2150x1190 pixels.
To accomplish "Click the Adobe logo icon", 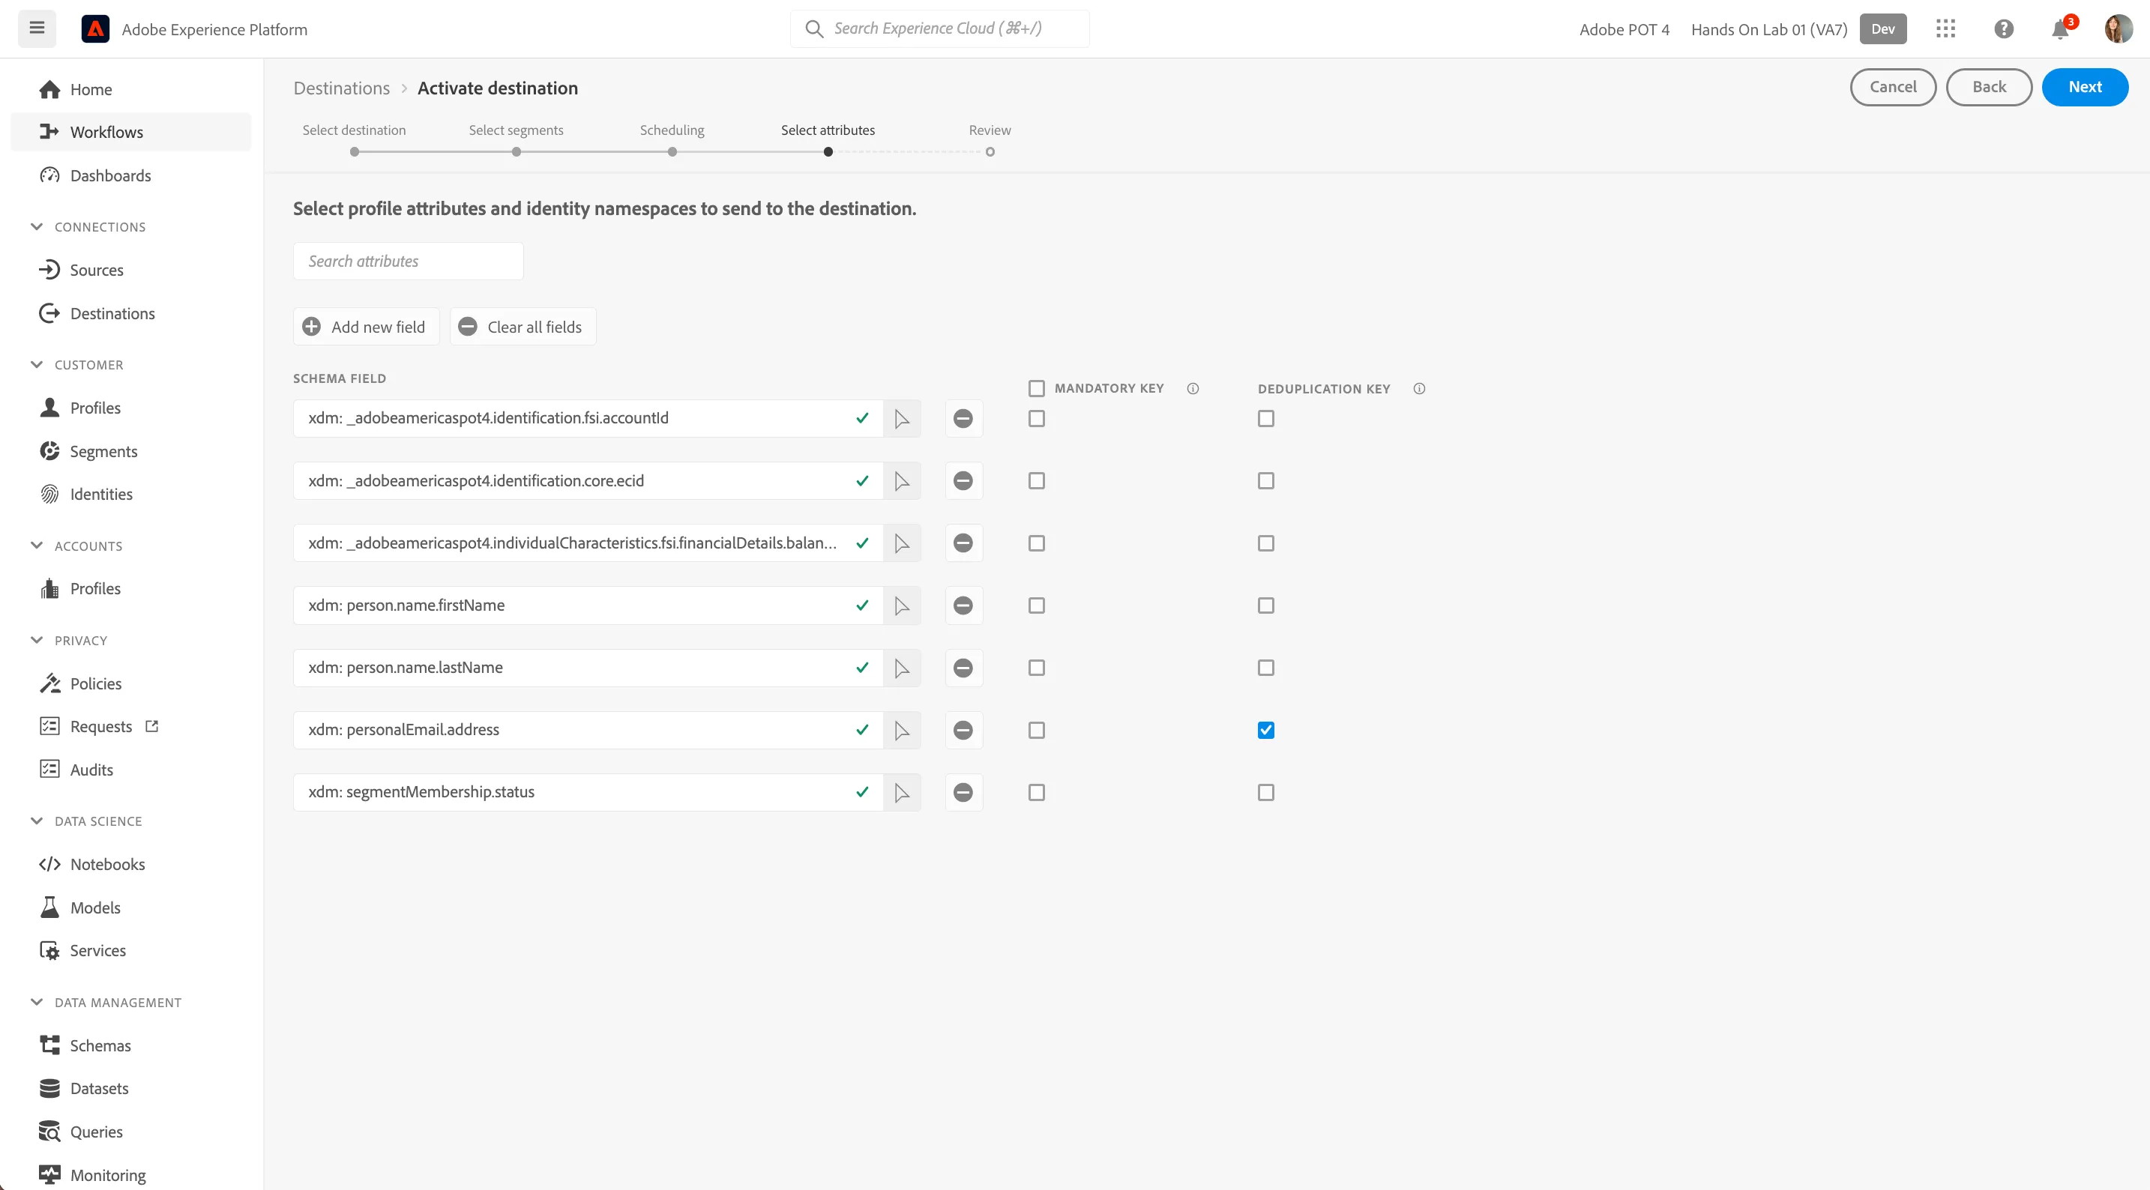I will [x=95, y=29].
